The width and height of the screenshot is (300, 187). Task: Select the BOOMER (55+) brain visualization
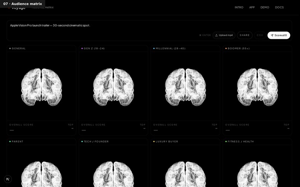257,87
